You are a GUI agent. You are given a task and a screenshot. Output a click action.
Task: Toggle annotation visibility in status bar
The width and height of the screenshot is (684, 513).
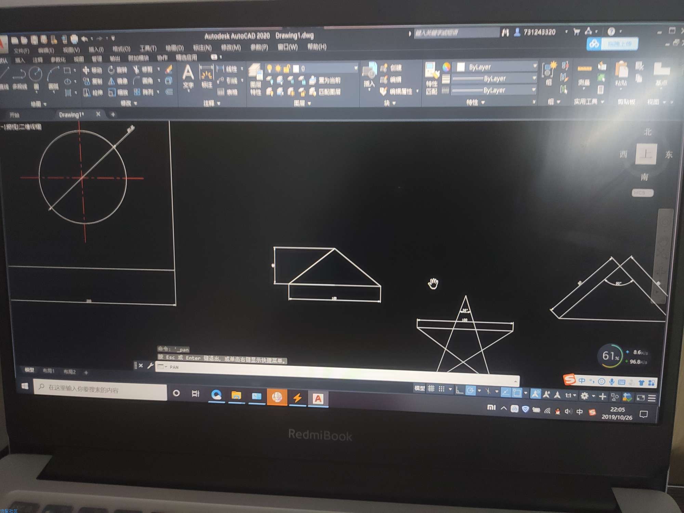536,394
